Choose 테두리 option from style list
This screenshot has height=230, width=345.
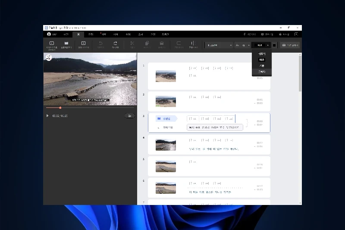(x=262, y=54)
